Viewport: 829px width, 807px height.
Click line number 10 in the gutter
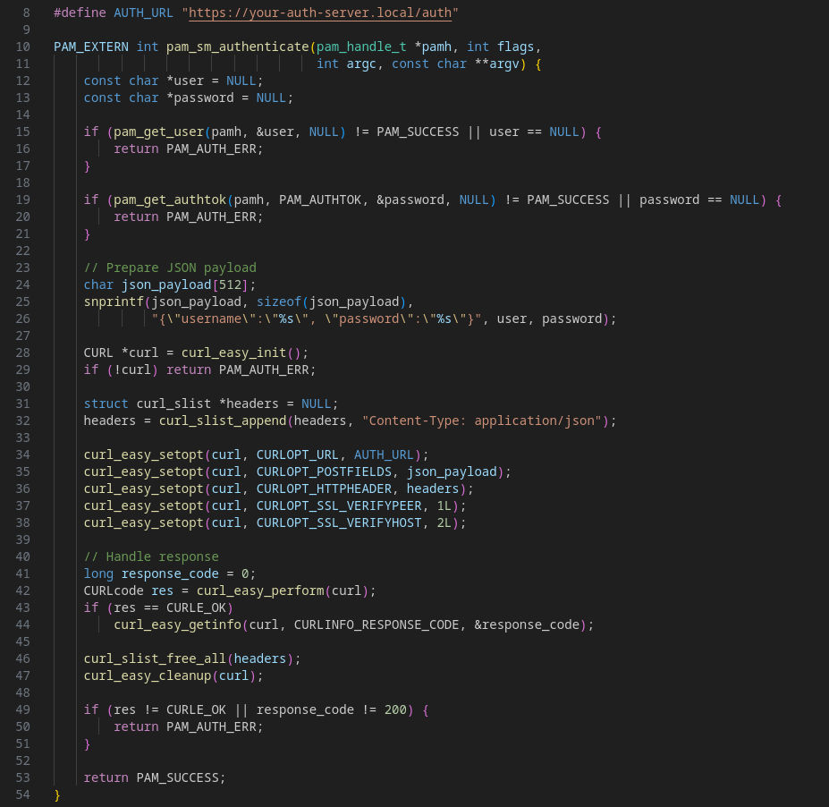(x=23, y=47)
